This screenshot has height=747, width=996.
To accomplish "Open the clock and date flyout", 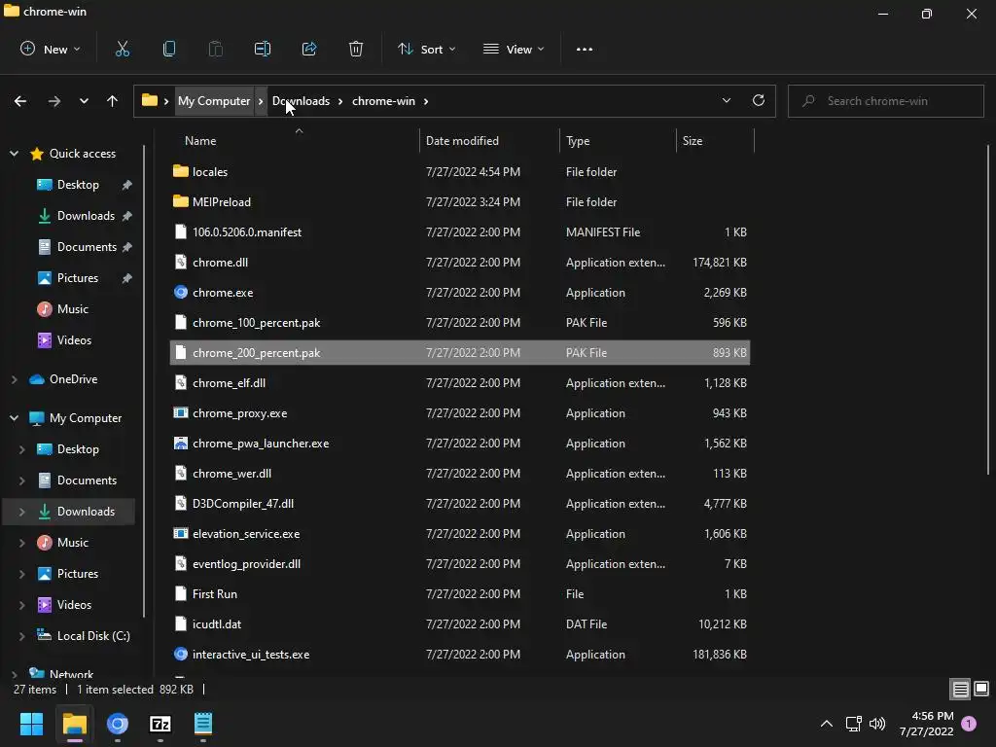I will tap(927, 724).
